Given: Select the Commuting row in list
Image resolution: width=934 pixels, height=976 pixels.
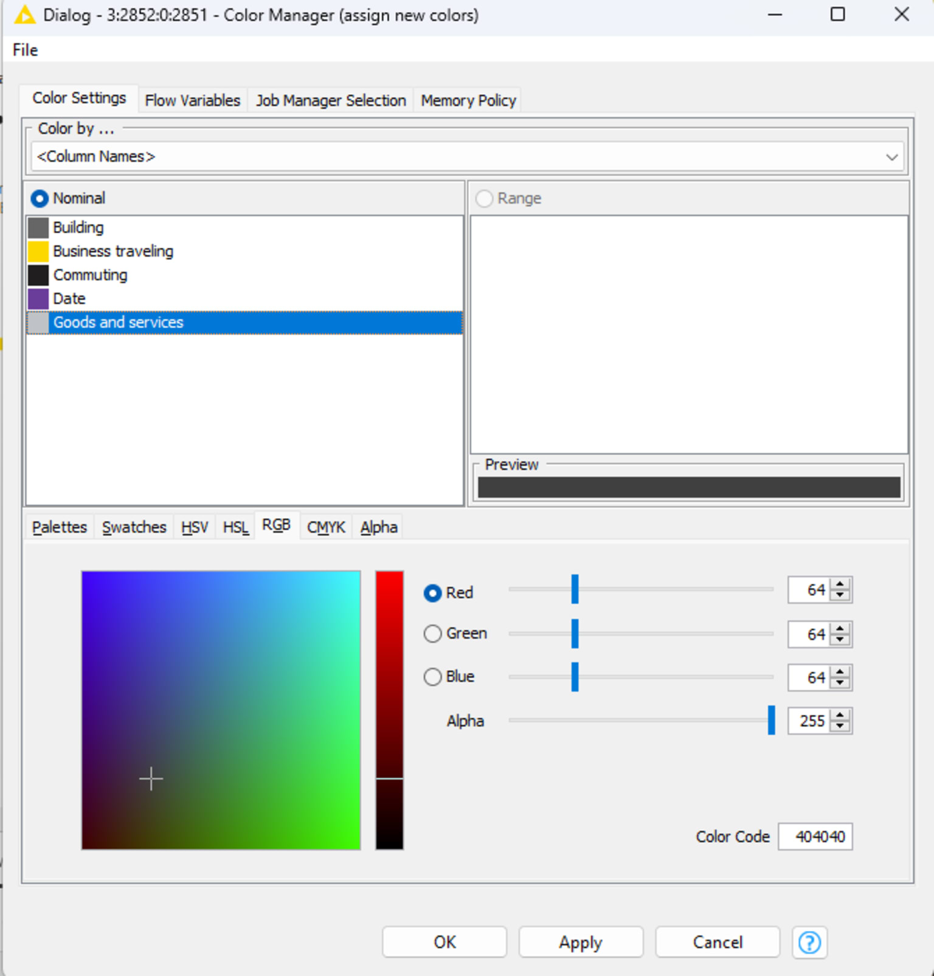Looking at the screenshot, I should click(244, 275).
